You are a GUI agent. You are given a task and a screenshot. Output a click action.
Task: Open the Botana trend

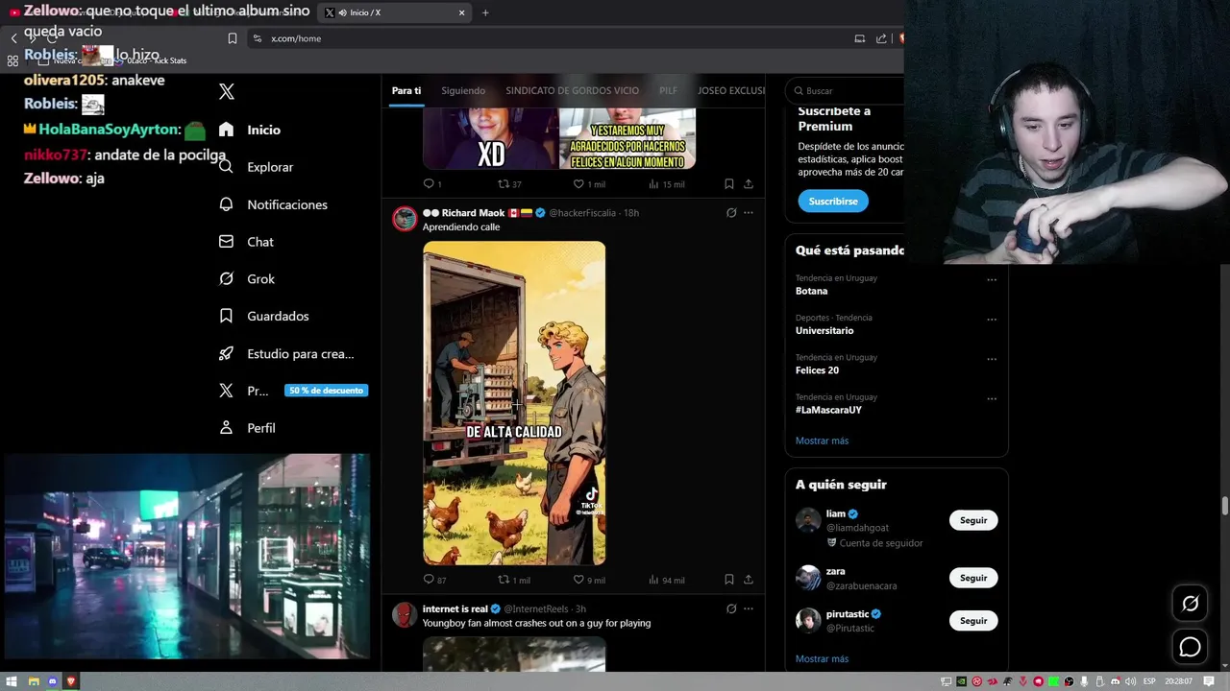pos(811,291)
